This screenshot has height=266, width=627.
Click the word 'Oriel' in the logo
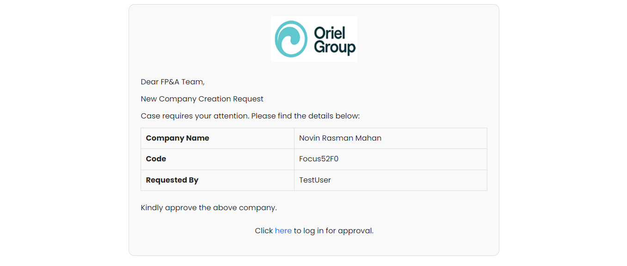(x=329, y=33)
